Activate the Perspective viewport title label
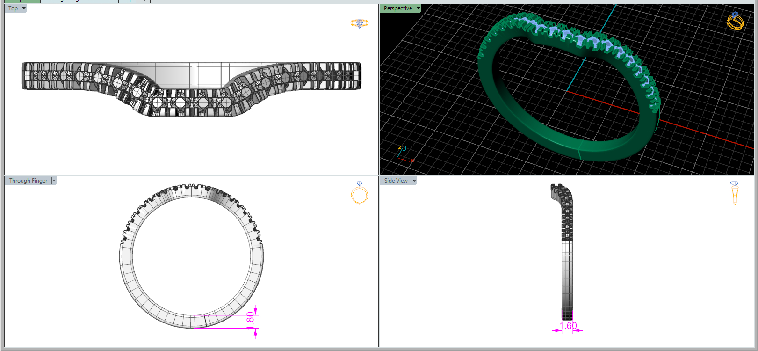 [398, 8]
